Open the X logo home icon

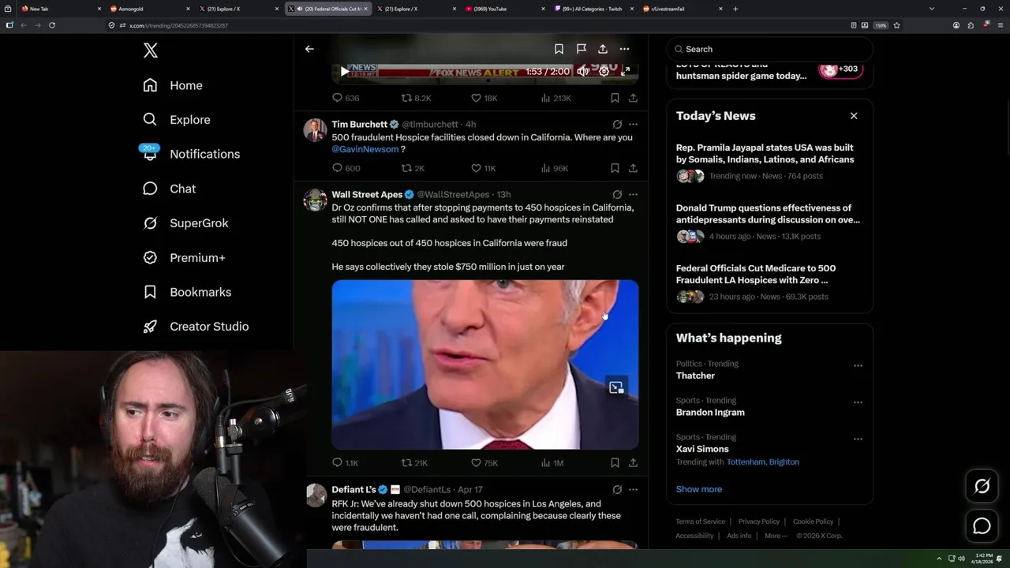[x=151, y=50]
